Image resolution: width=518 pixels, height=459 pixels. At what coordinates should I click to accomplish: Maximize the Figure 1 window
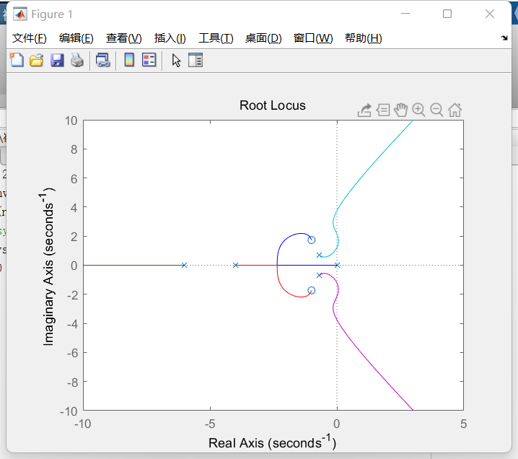coord(447,14)
